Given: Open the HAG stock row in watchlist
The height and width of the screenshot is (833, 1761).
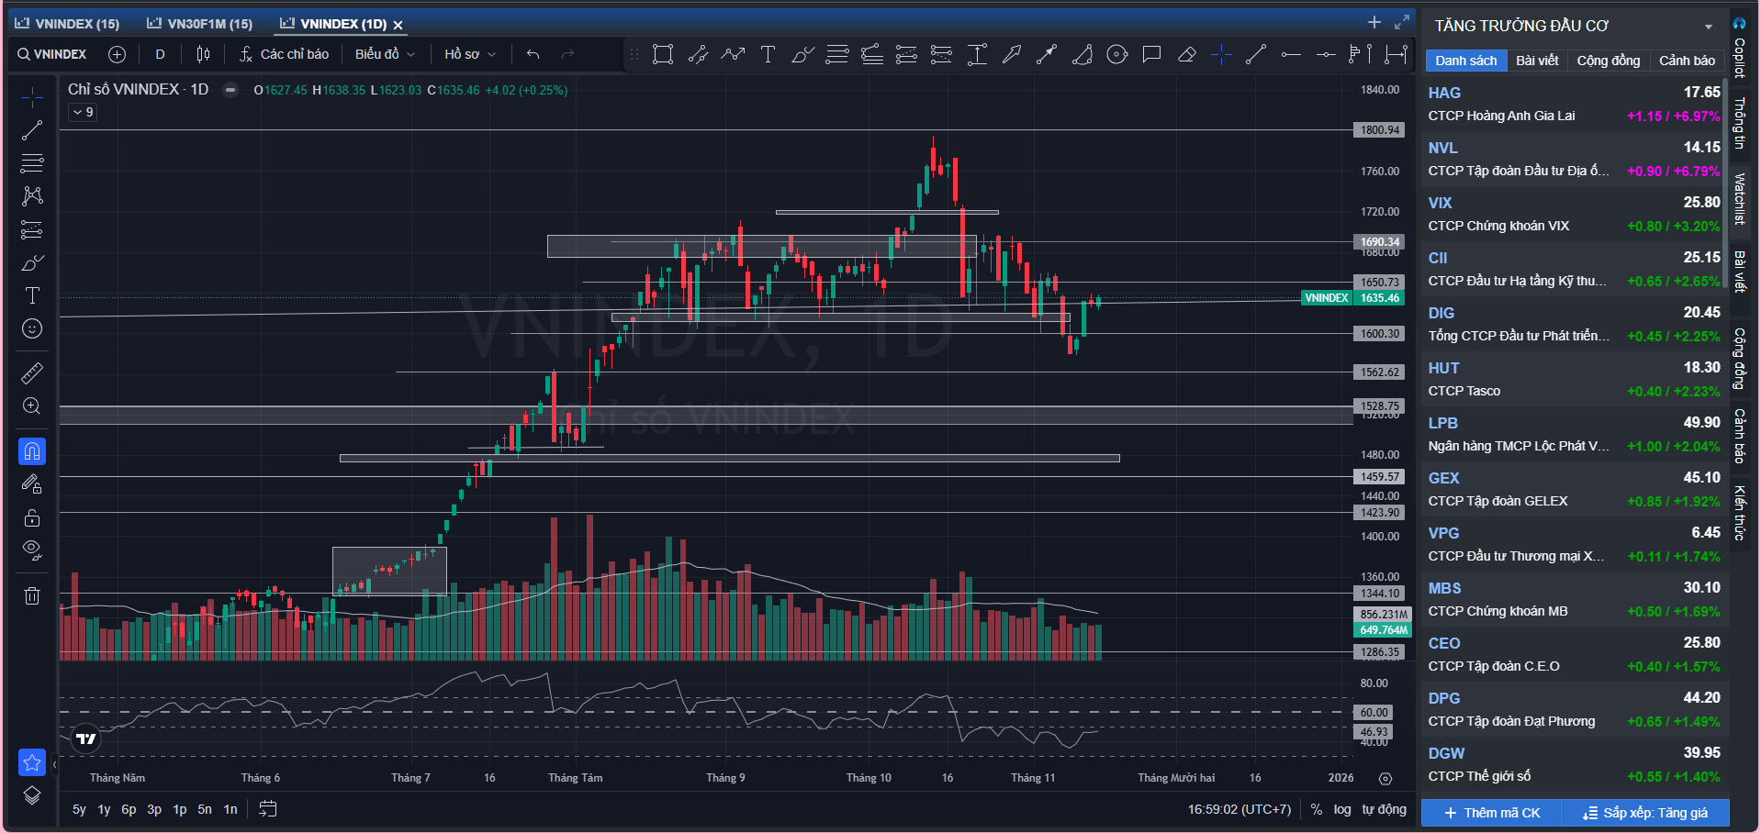Looking at the screenshot, I should (x=1574, y=104).
